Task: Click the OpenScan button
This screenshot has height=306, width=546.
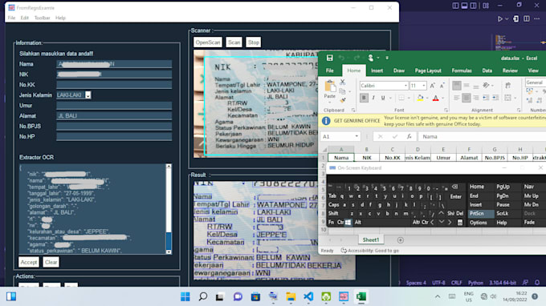Action: [208, 42]
